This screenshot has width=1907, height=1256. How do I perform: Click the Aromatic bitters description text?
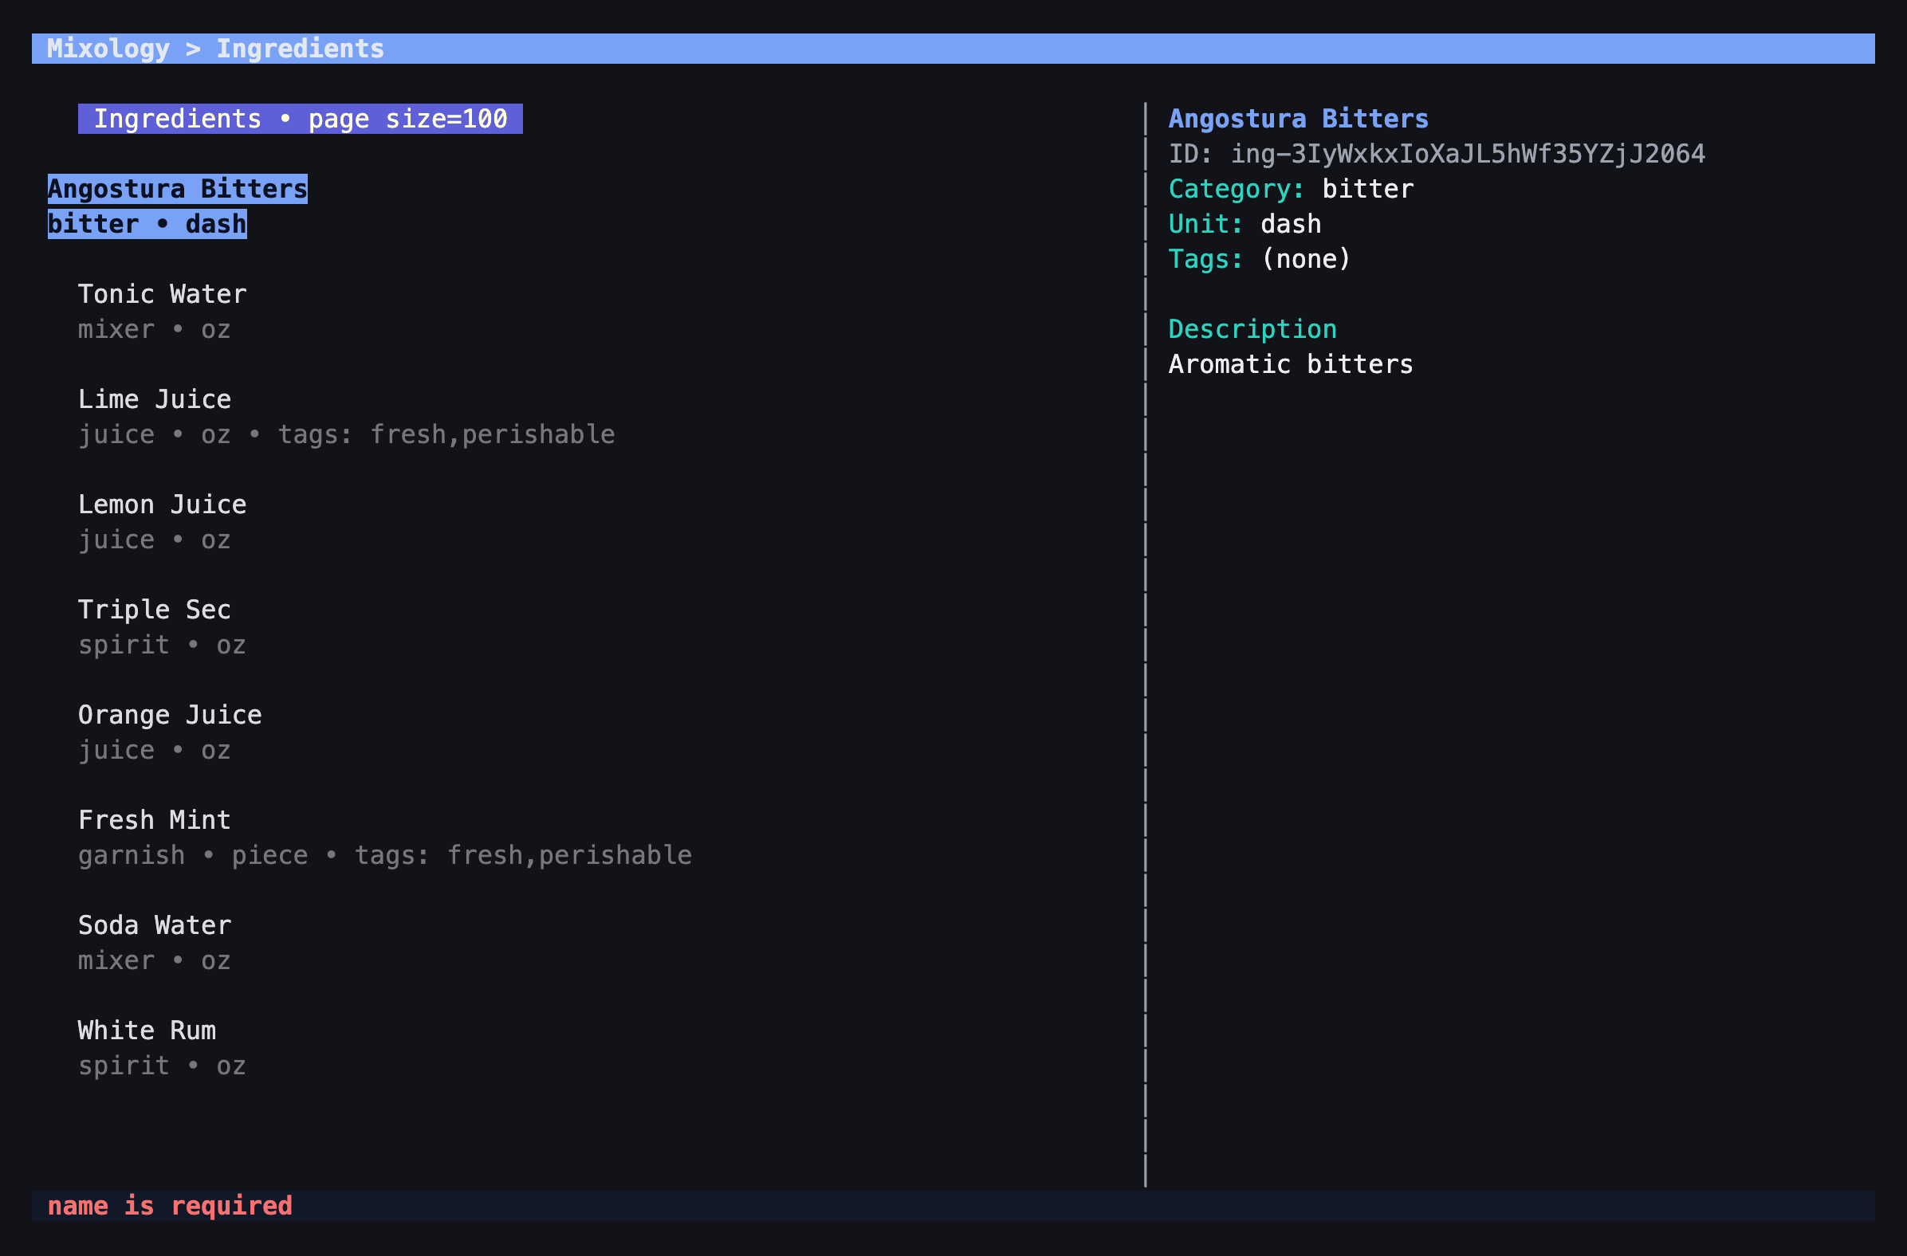pos(1291,364)
